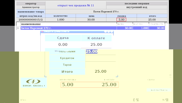Click the Итого label in the payment dialog
The height and width of the screenshot is (103, 182).
coord(67,72)
